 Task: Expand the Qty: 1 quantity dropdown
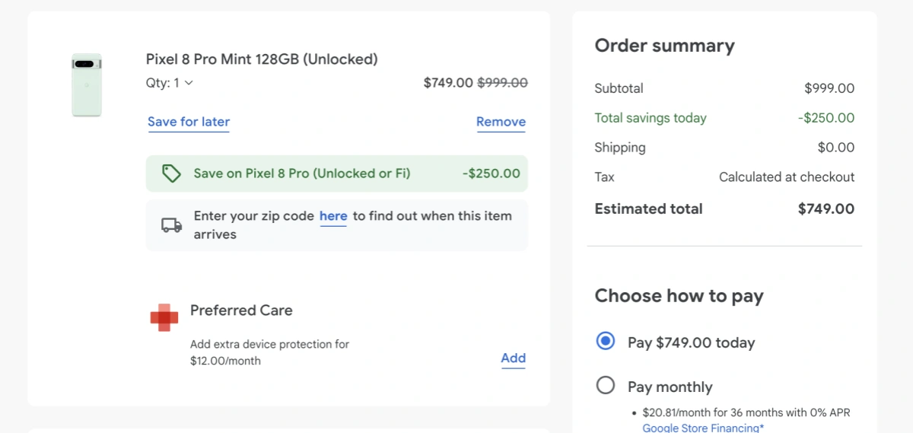pos(170,83)
